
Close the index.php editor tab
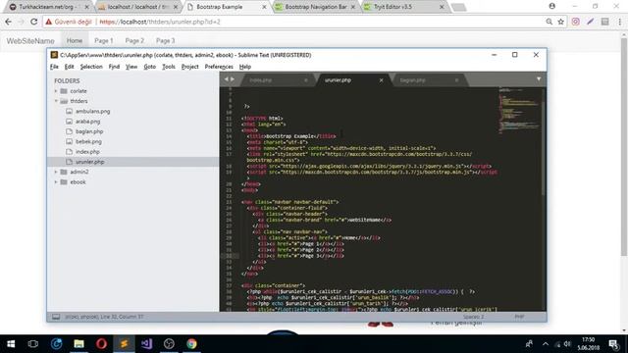306,80
